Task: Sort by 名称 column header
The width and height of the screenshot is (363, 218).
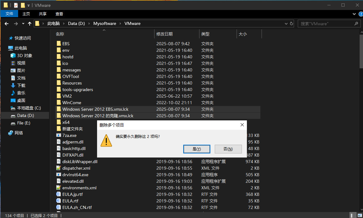Action: tap(60, 34)
